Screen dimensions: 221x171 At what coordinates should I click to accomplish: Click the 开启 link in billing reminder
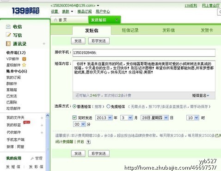pos(80,142)
